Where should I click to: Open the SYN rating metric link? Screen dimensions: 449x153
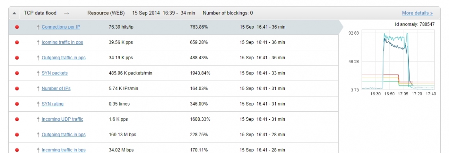tap(53, 104)
